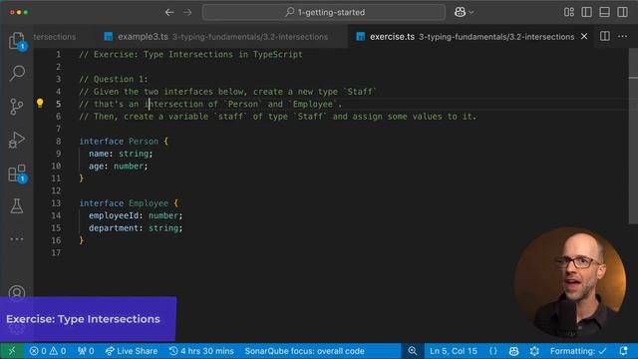Open the ports forwarded status item
This screenshot has width=638, height=359.
86,351
